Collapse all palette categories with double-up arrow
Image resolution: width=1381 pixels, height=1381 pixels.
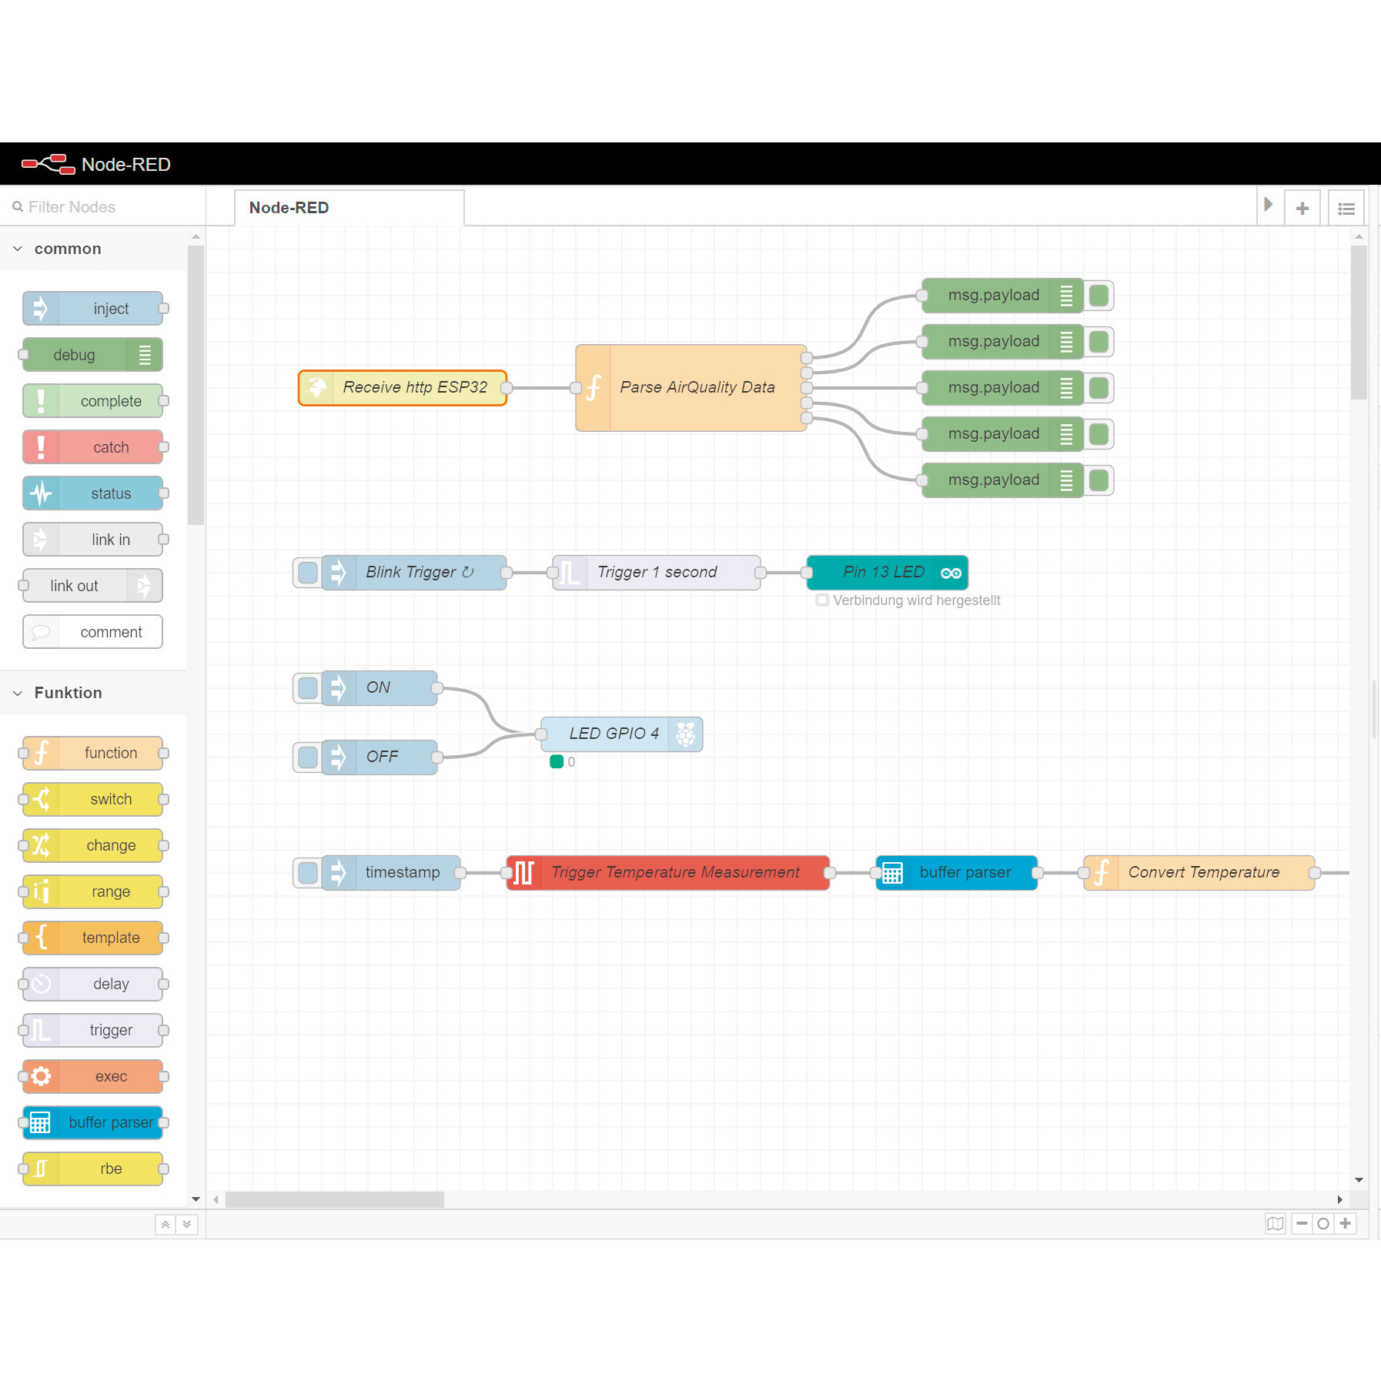[165, 1224]
